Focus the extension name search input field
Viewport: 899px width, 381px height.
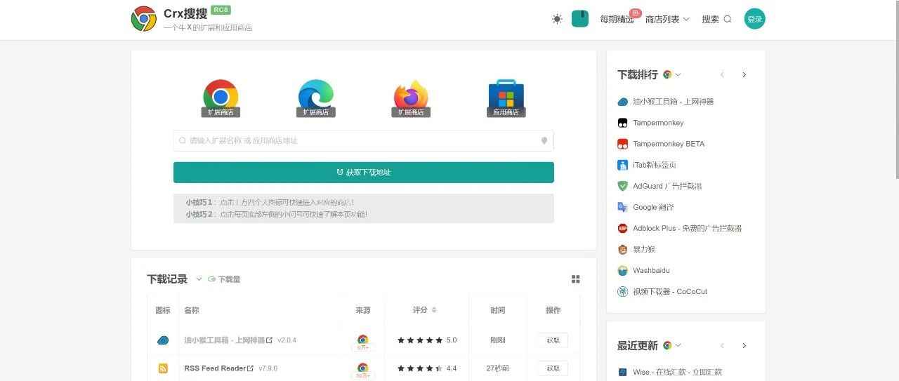pyautogui.click(x=363, y=140)
